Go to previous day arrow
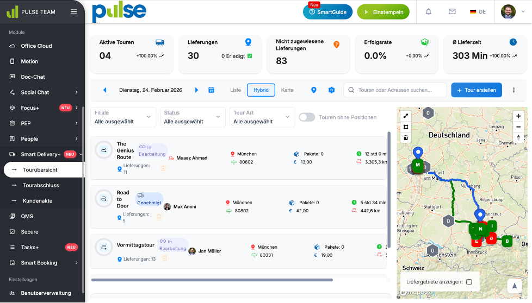532x303 pixels. click(x=104, y=90)
